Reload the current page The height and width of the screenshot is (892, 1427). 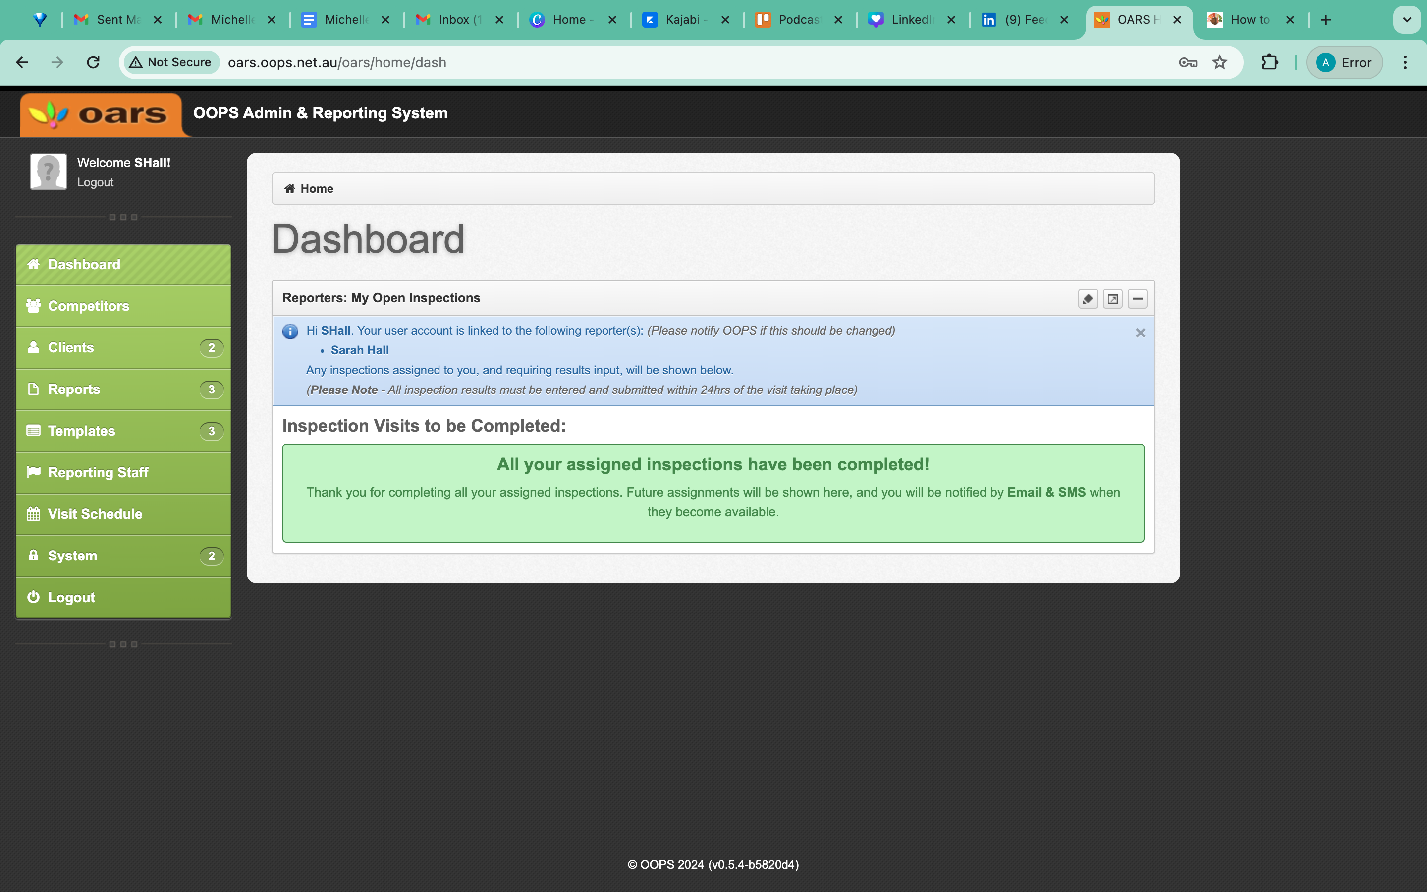[x=93, y=62]
